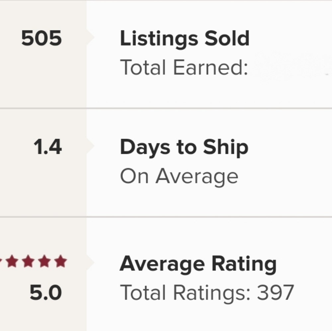The height and width of the screenshot is (331, 332).
Task: Click the arrow notch beside the 505 count
Action: click(90, 38)
